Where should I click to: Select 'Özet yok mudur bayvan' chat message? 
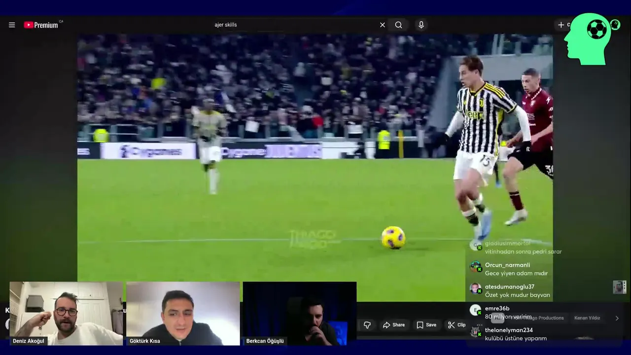tap(517, 295)
